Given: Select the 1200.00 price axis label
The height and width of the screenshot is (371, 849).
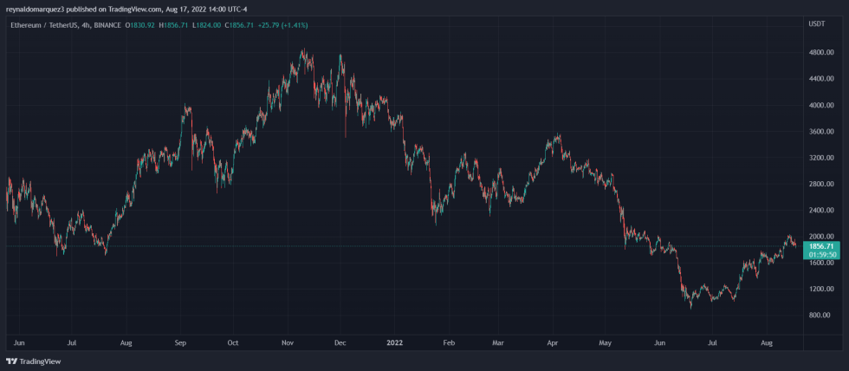Looking at the screenshot, I should [820, 289].
